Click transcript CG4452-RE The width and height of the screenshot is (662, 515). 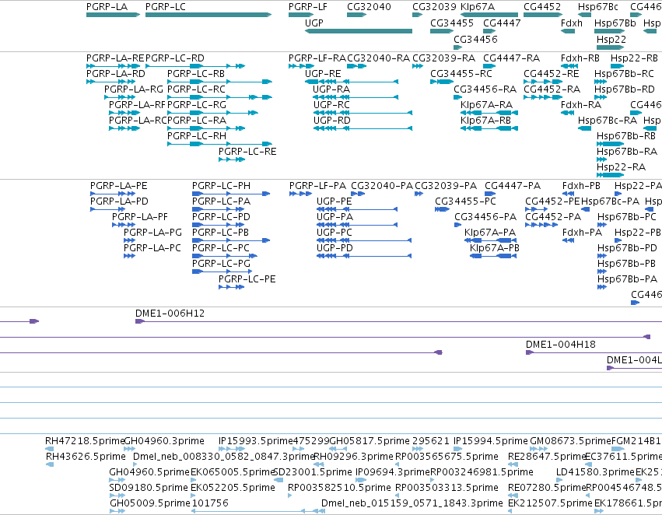(552, 74)
